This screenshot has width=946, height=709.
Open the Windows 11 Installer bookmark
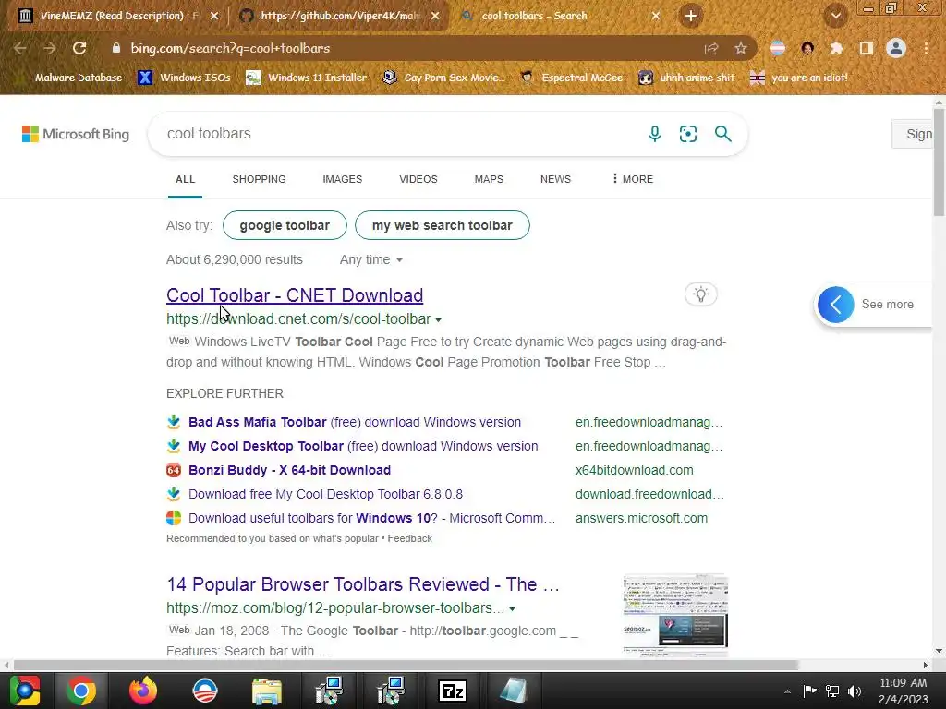(307, 78)
